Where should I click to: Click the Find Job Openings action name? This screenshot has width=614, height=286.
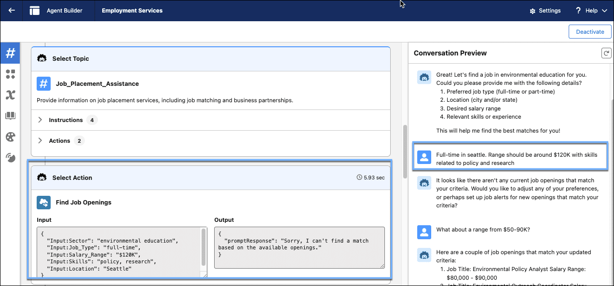(x=83, y=203)
